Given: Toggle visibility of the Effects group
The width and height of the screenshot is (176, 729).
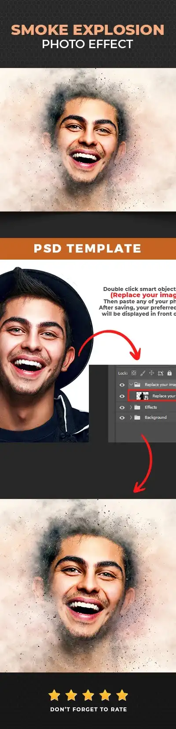Looking at the screenshot, I should coord(122,407).
